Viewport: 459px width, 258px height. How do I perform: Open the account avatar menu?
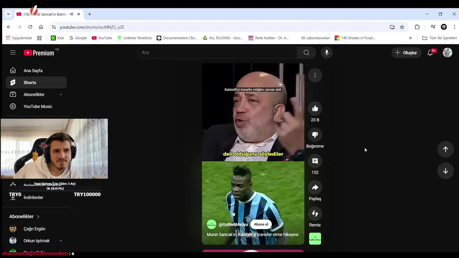point(447,53)
